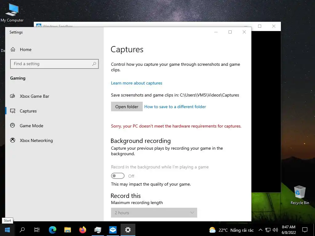Viewport: 315px width, 236px height.
Task: Click the Open folder button
Action: [x=127, y=107]
